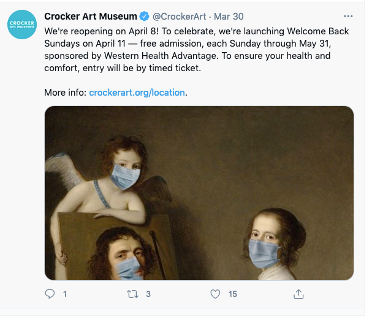Open the Mar 30 timestamp link
372x317 pixels.
(x=229, y=16)
